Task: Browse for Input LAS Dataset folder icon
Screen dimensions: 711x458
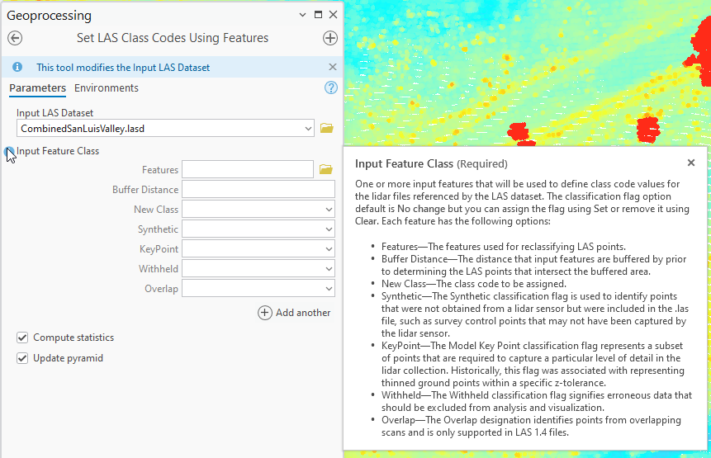Action: point(326,128)
